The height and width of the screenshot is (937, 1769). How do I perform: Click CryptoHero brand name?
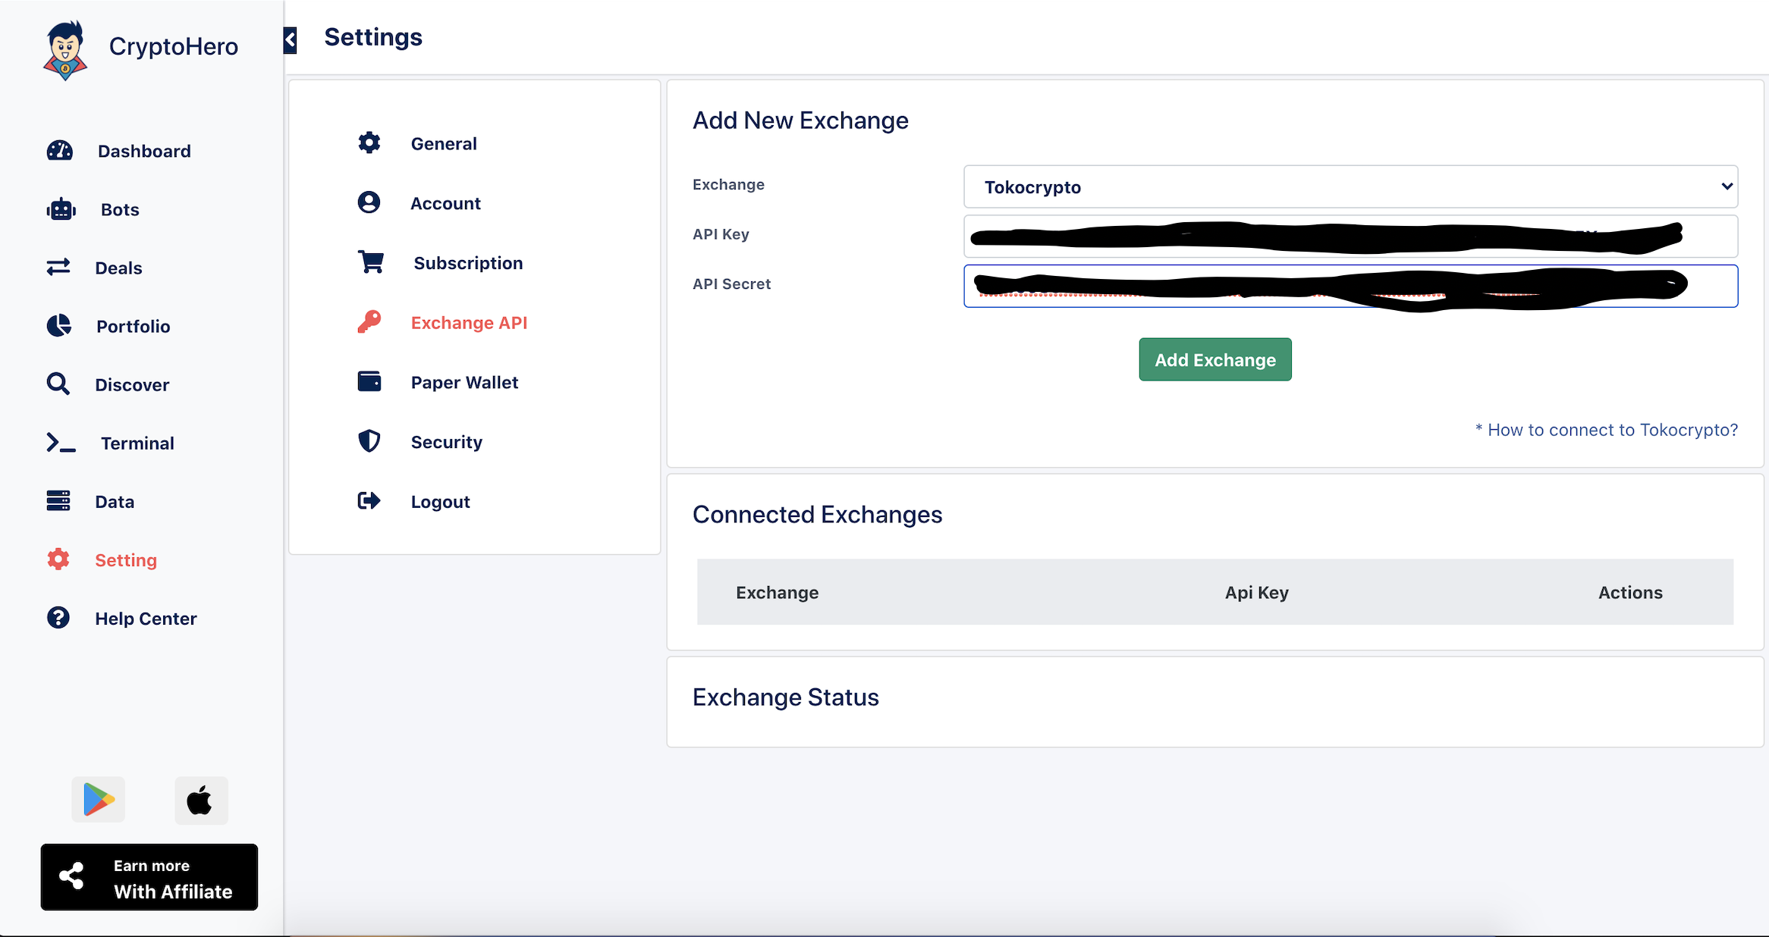174,46
